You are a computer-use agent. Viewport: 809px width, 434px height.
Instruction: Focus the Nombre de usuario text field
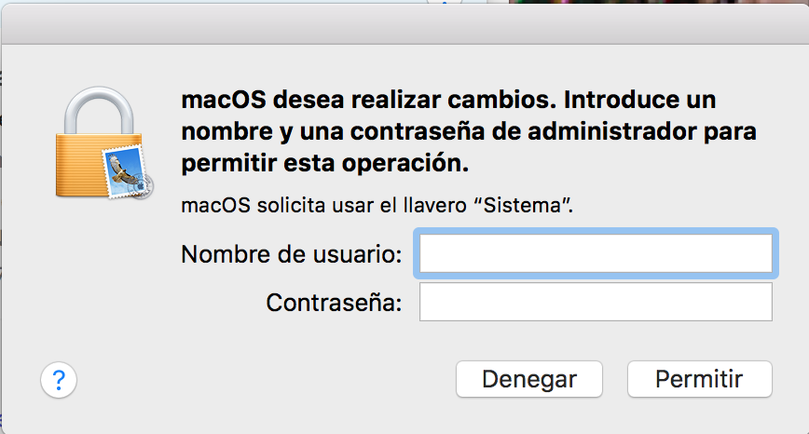pyautogui.click(x=596, y=253)
